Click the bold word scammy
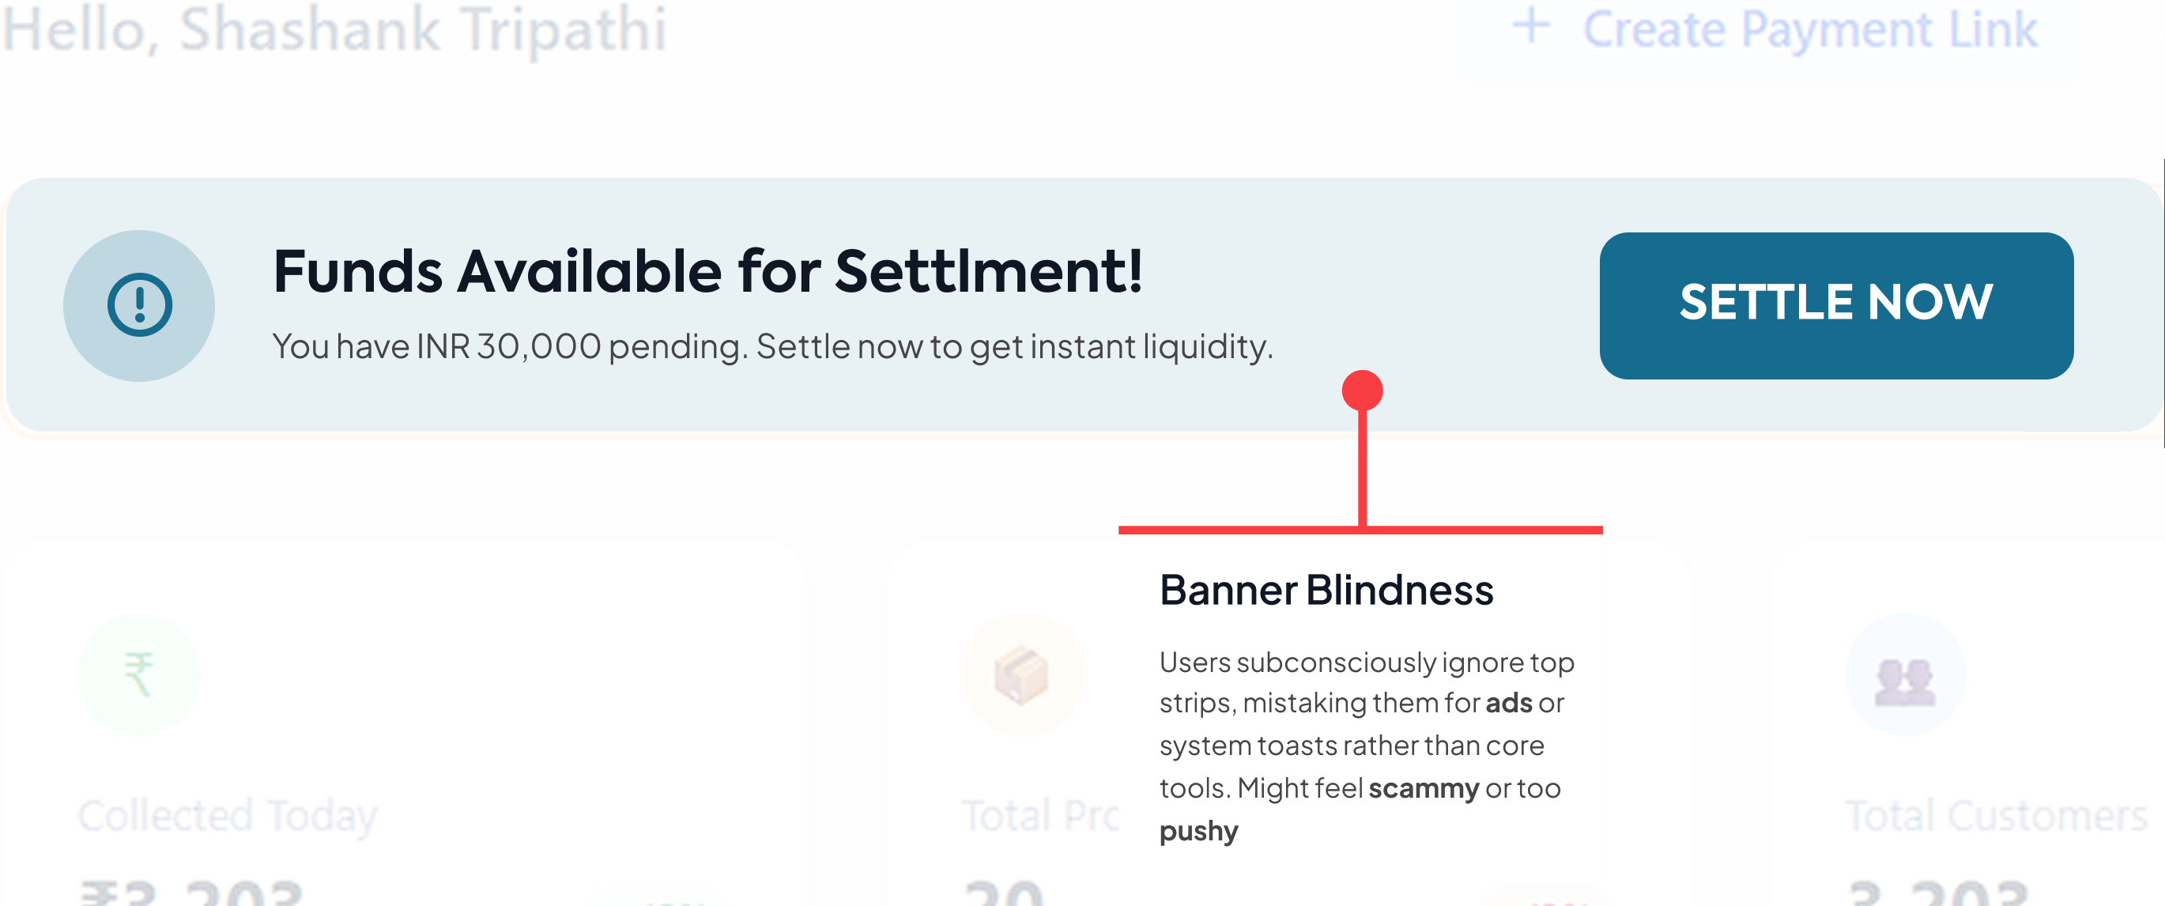This screenshot has height=906, width=2165. coord(1423,788)
